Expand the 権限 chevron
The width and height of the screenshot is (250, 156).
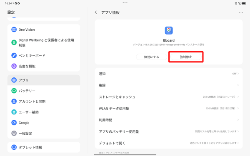pyautogui.click(x=238, y=85)
